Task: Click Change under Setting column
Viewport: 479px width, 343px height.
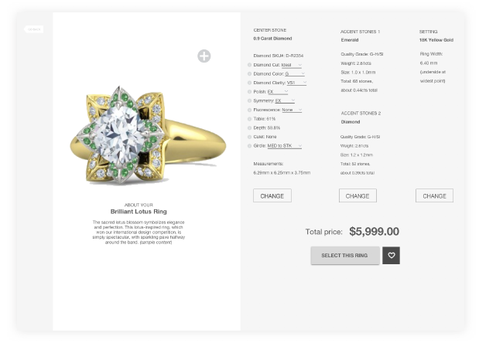Action: point(434,195)
